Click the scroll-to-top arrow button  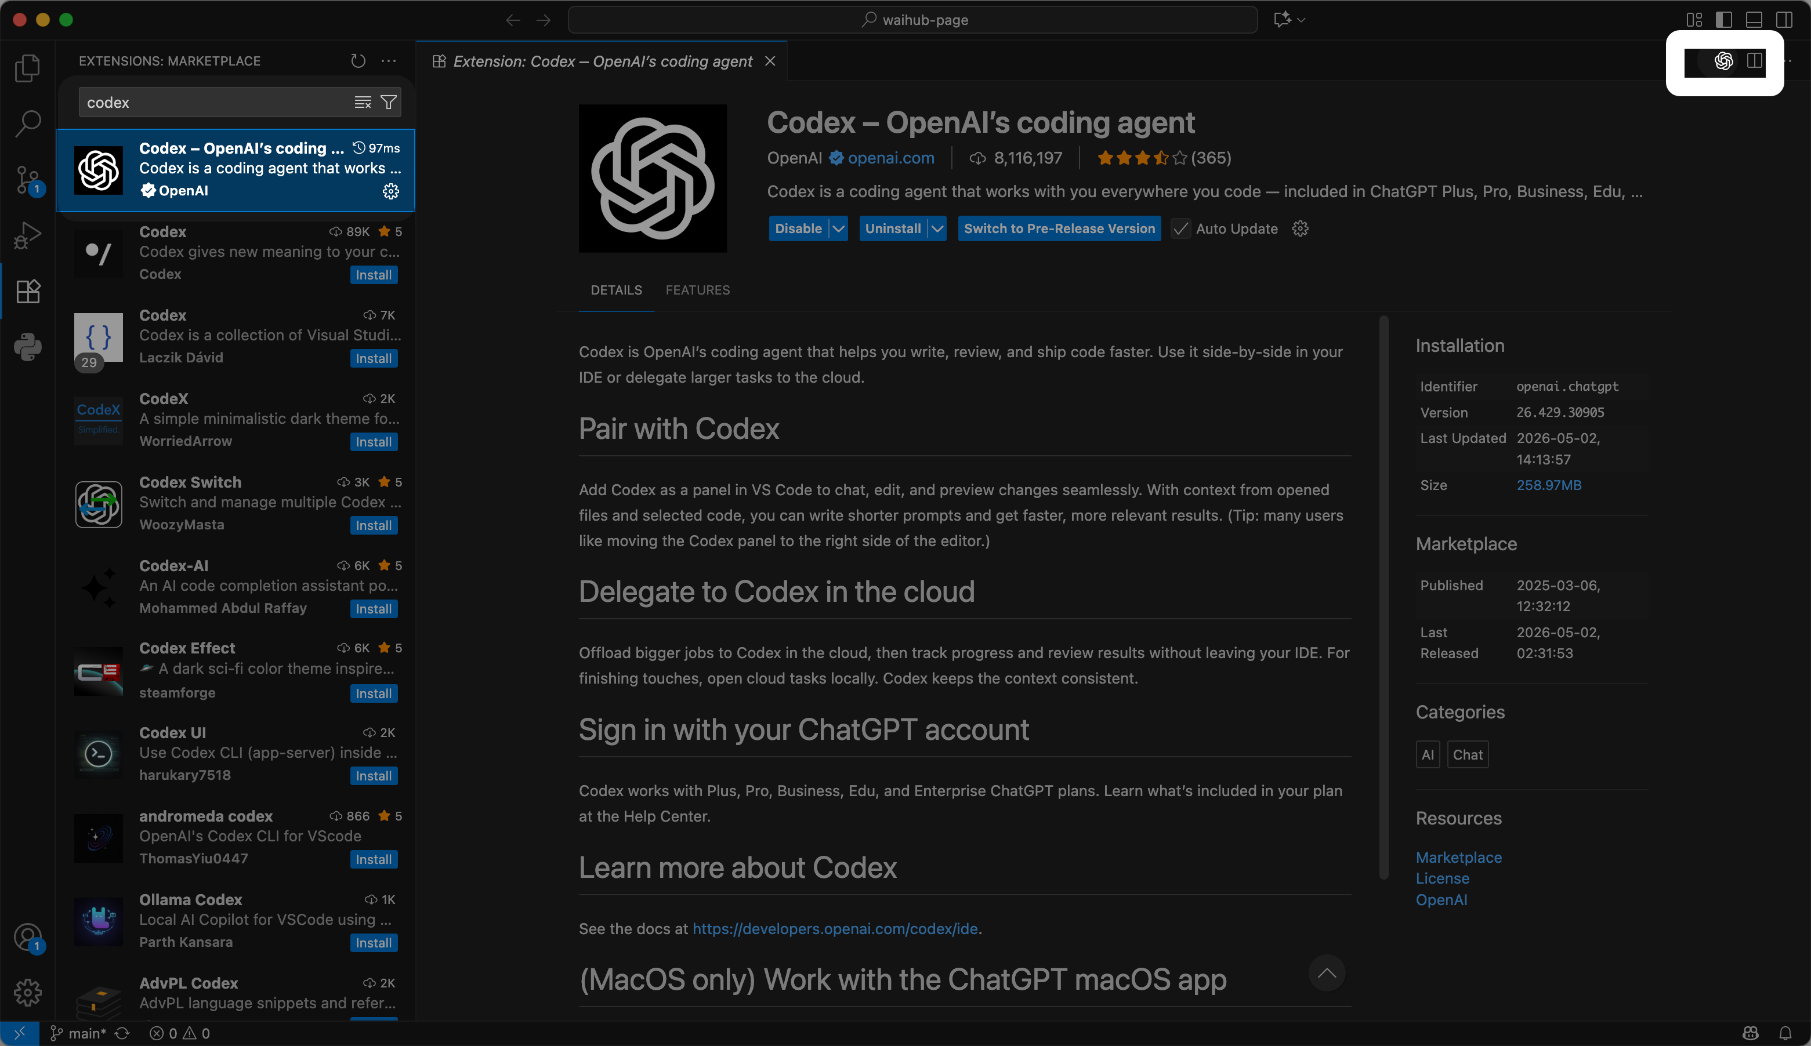coord(1327,974)
